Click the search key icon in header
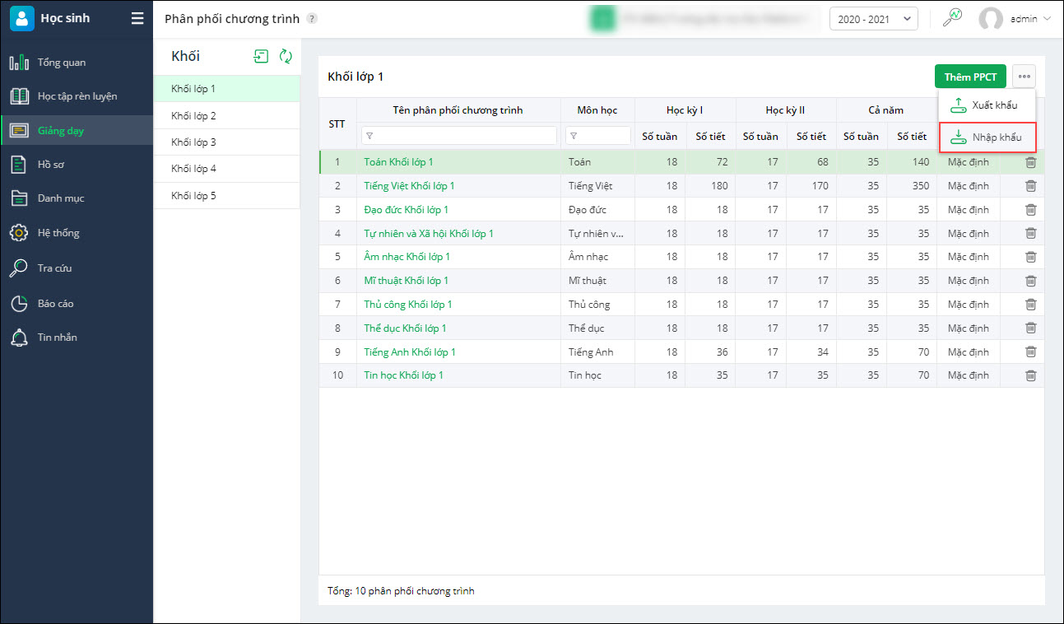This screenshot has height=624, width=1064. click(952, 18)
